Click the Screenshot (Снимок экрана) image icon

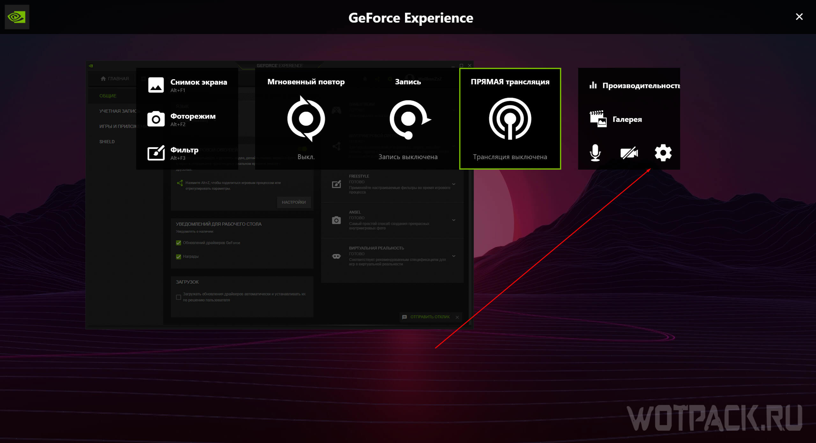click(x=156, y=85)
